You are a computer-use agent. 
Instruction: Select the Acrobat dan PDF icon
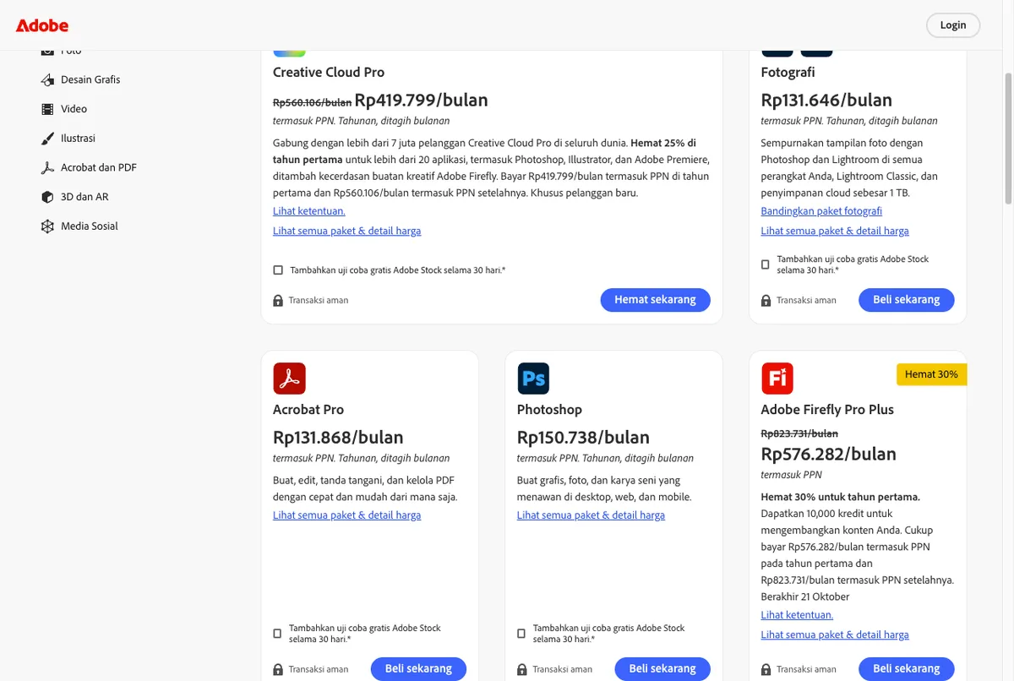(x=47, y=167)
